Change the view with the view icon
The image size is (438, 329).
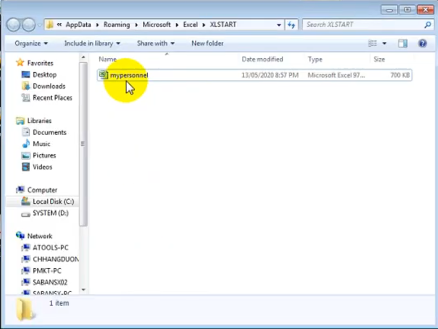tap(372, 43)
